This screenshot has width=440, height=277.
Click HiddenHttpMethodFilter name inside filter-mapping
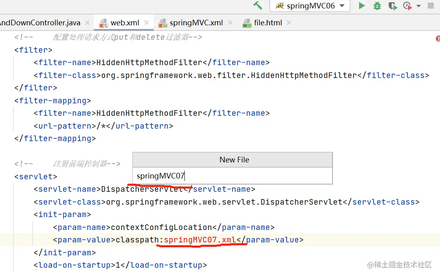point(149,113)
